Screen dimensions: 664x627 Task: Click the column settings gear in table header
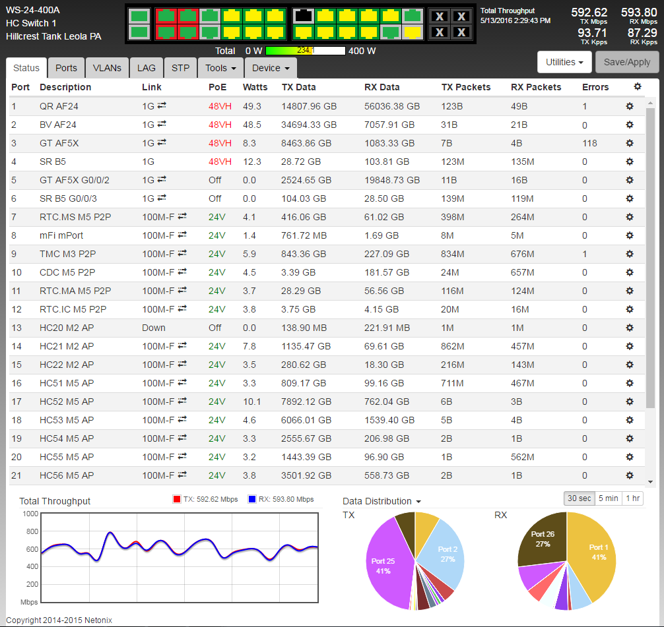(x=638, y=87)
